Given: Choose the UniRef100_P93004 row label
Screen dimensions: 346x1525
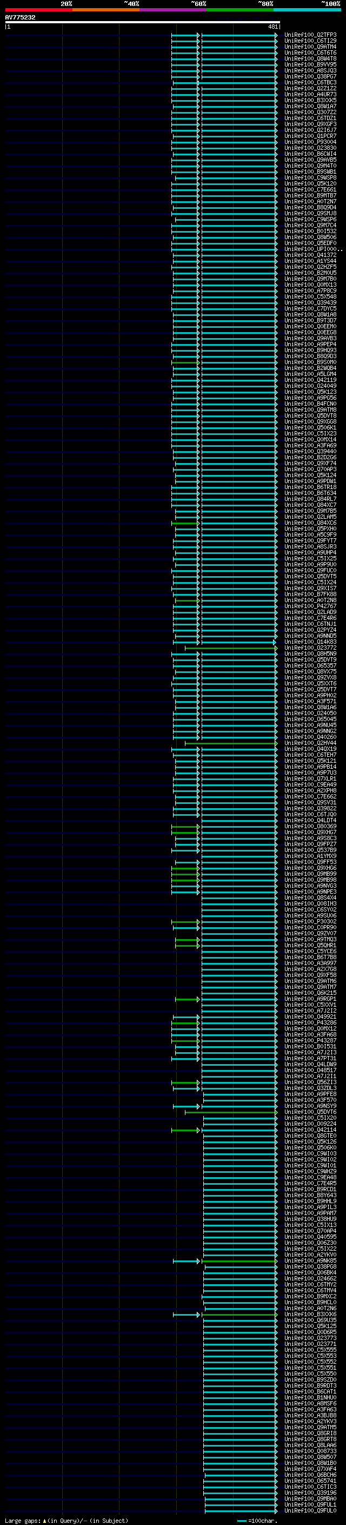Looking at the screenshot, I should [310, 142].
